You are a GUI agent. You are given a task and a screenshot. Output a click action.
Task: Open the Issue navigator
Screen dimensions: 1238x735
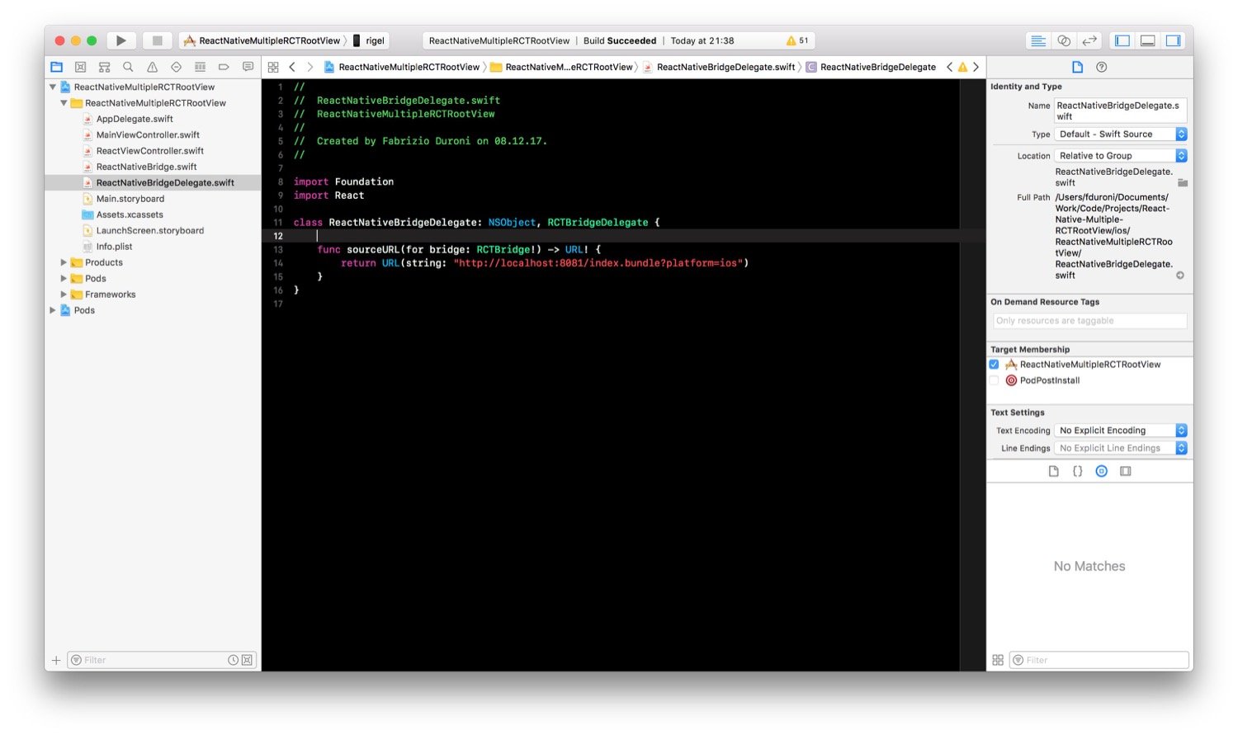pos(152,67)
